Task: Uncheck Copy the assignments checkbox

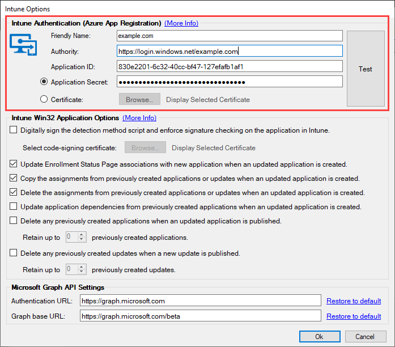Action: [x=14, y=178]
